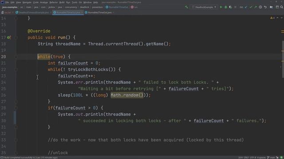Click the grayed Stop square icon

(x=235, y=7)
